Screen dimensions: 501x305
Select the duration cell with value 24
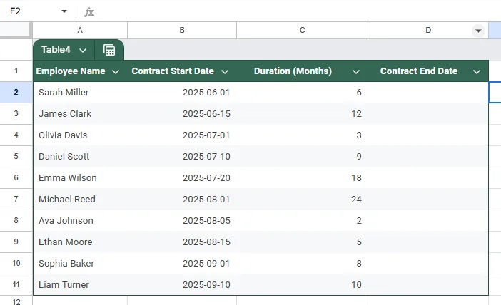click(x=303, y=199)
